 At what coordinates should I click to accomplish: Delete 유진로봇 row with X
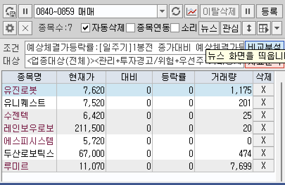pyautogui.click(x=264, y=90)
